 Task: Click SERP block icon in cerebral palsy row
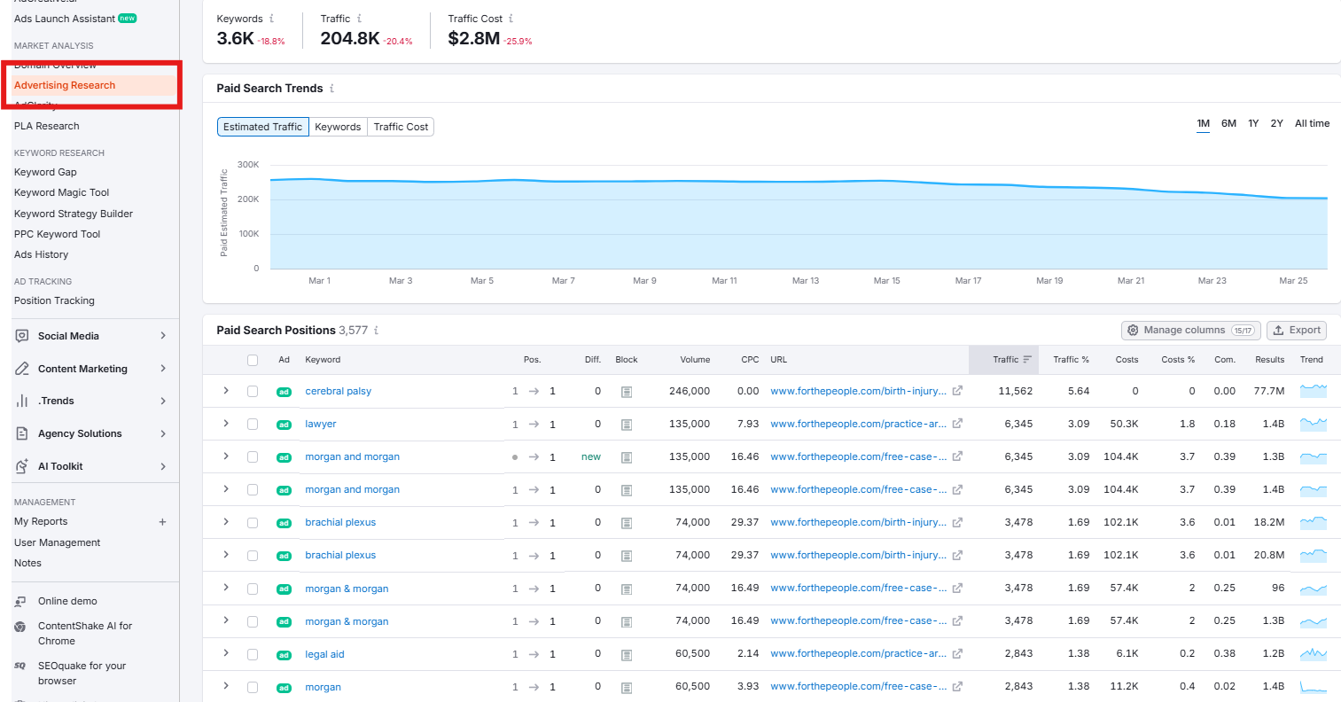pyautogui.click(x=627, y=391)
